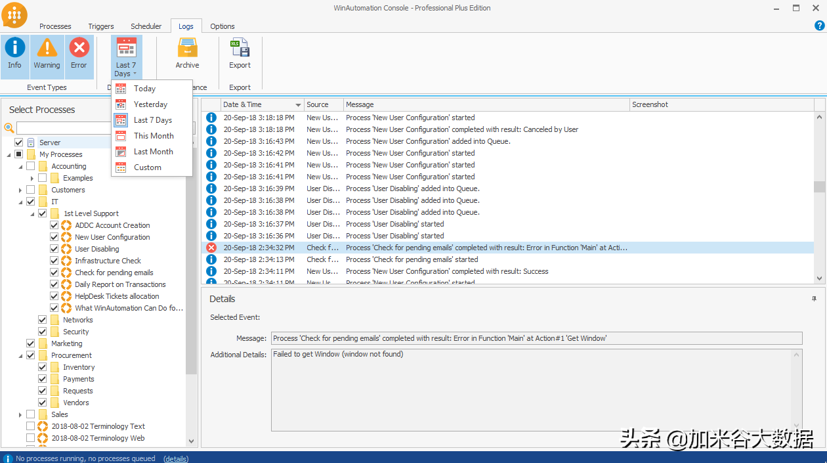Expand the Examples folder node

point(32,178)
